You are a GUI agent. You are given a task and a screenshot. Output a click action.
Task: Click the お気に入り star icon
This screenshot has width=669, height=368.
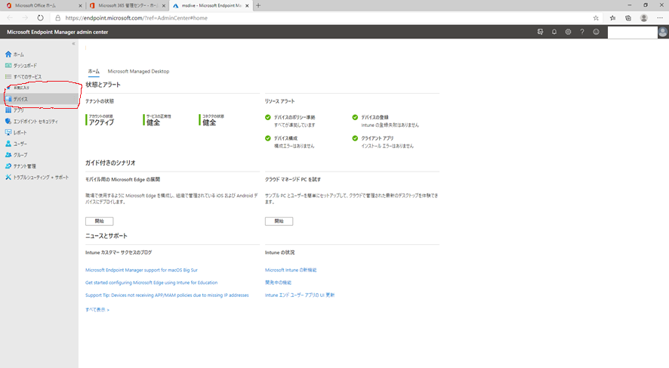tap(8, 88)
